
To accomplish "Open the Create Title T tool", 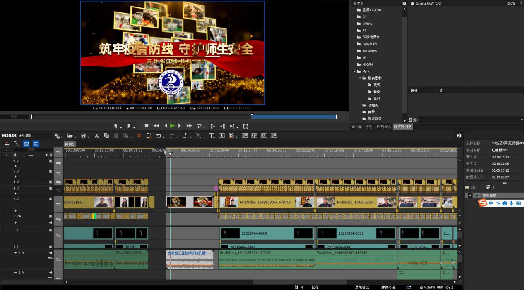I will (212, 136).
